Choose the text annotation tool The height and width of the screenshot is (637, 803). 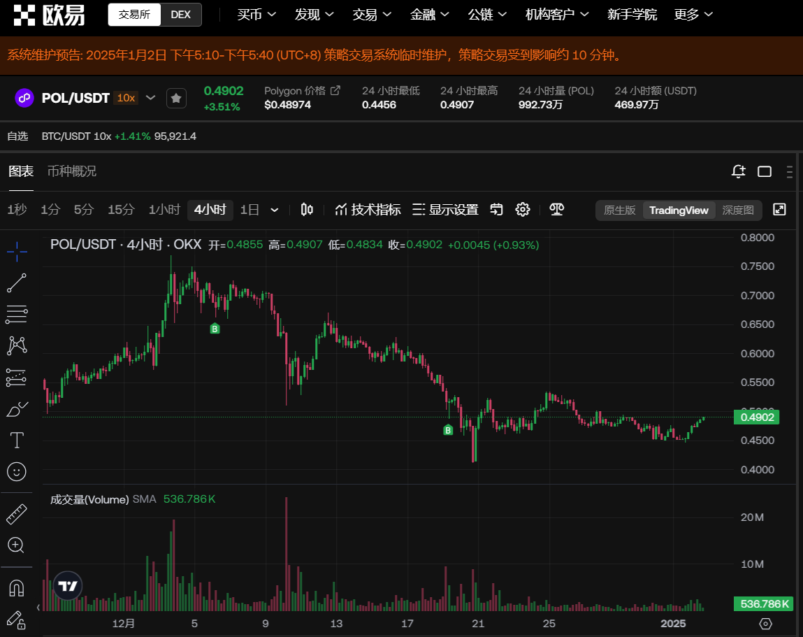17,440
